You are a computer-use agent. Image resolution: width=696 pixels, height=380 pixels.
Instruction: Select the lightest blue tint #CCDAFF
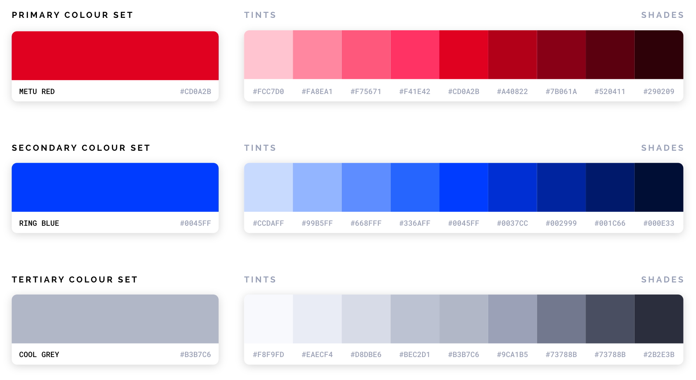[x=268, y=187]
